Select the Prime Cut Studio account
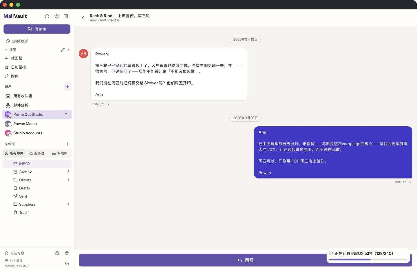The width and height of the screenshot is (417, 270). 37,114
